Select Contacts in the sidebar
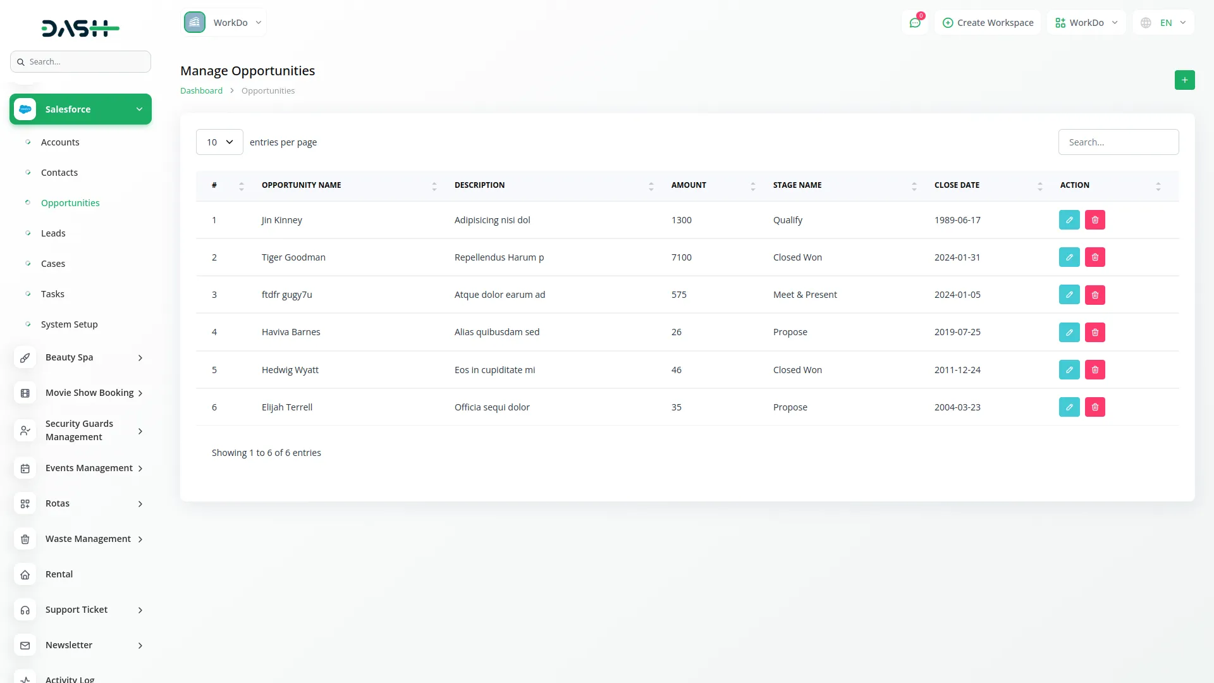This screenshot has width=1214, height=683. pos(59,172)
